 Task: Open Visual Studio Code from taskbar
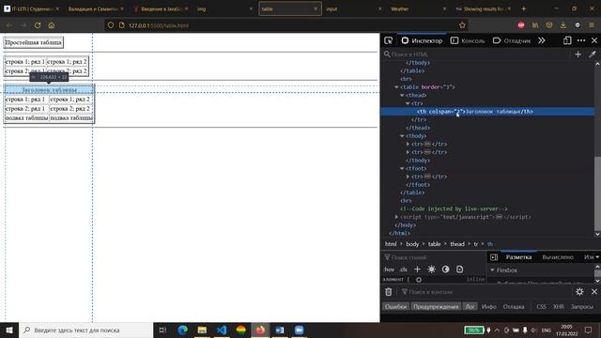[222, 330]
